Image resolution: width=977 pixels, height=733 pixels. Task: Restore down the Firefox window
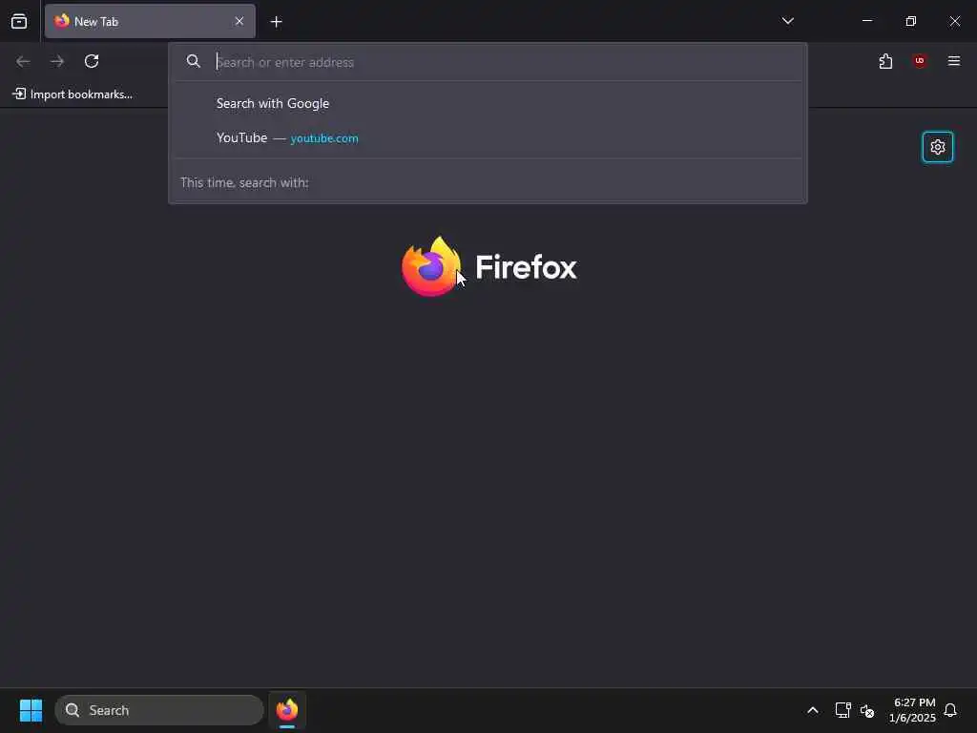(x=911, y=21)
